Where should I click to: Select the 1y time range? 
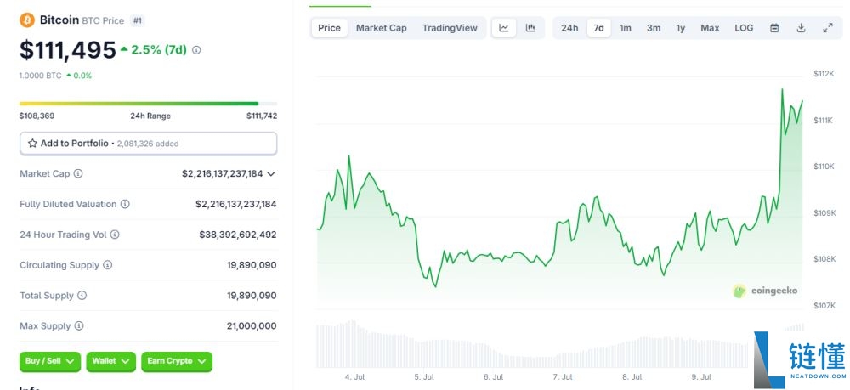coord(681,28)
